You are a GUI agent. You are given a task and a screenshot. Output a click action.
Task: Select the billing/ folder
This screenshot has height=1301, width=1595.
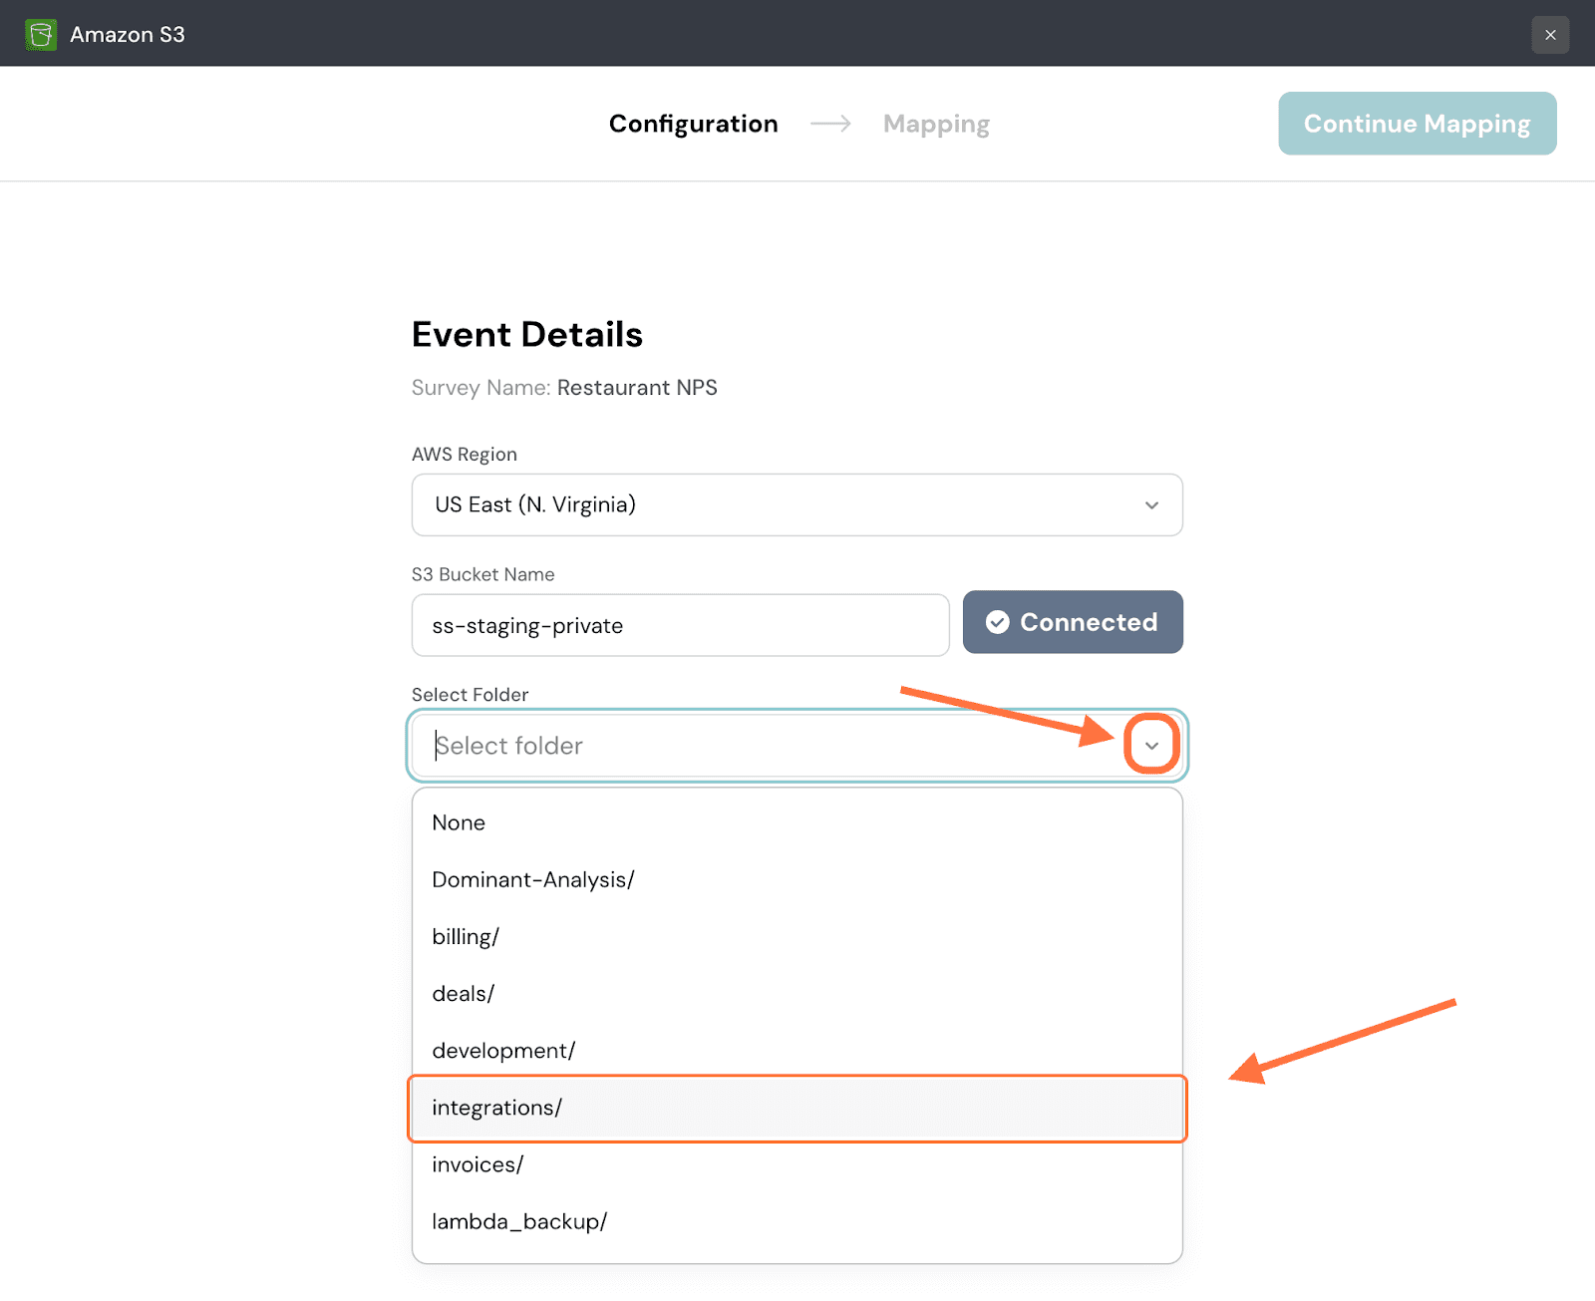coord(466,937)
